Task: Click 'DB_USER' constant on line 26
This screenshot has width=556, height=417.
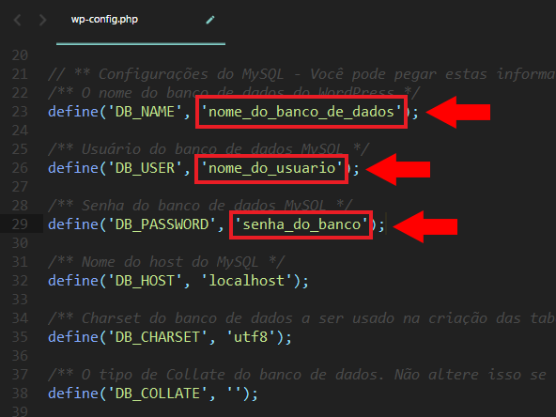Action: click(145, 168)
